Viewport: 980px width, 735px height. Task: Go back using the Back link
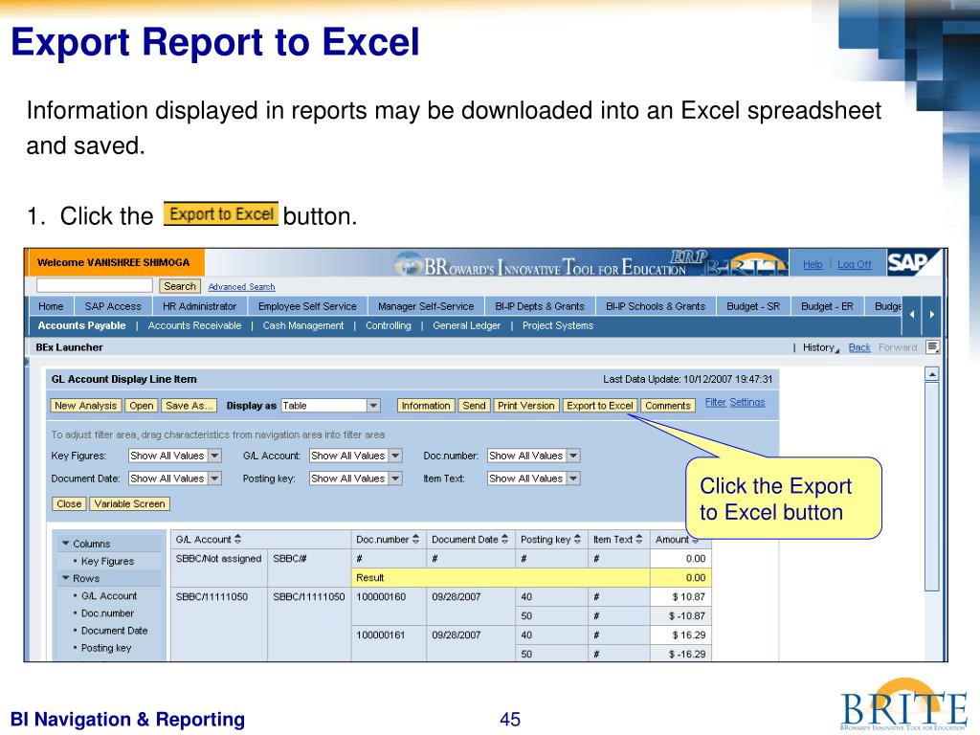click(x=859, y=347)
